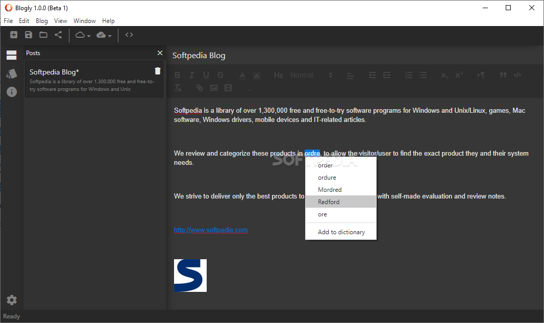Viewport: 544px width, 323px height.
Task: Open the Window menu
Action: [84, 21]
